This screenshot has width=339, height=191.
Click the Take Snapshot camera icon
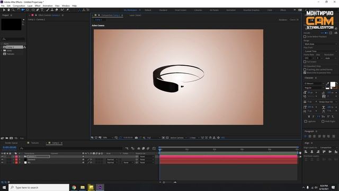(x=136, y=138)
